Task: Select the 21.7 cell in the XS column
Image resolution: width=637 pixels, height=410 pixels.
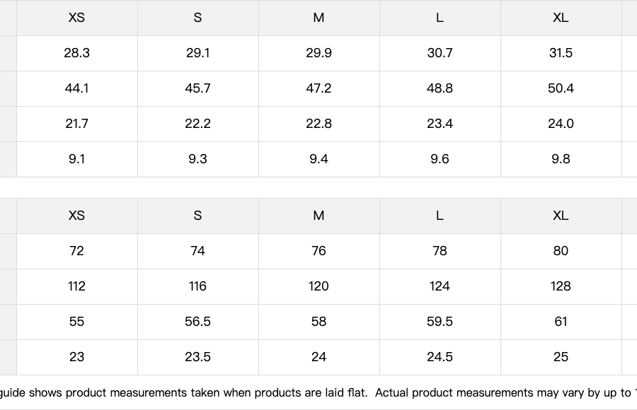Action: 76,124
